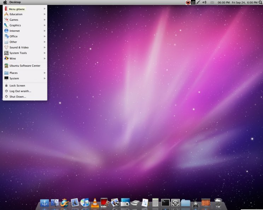Expand the arrow beside Sound & Video

(x=45, y=47)
